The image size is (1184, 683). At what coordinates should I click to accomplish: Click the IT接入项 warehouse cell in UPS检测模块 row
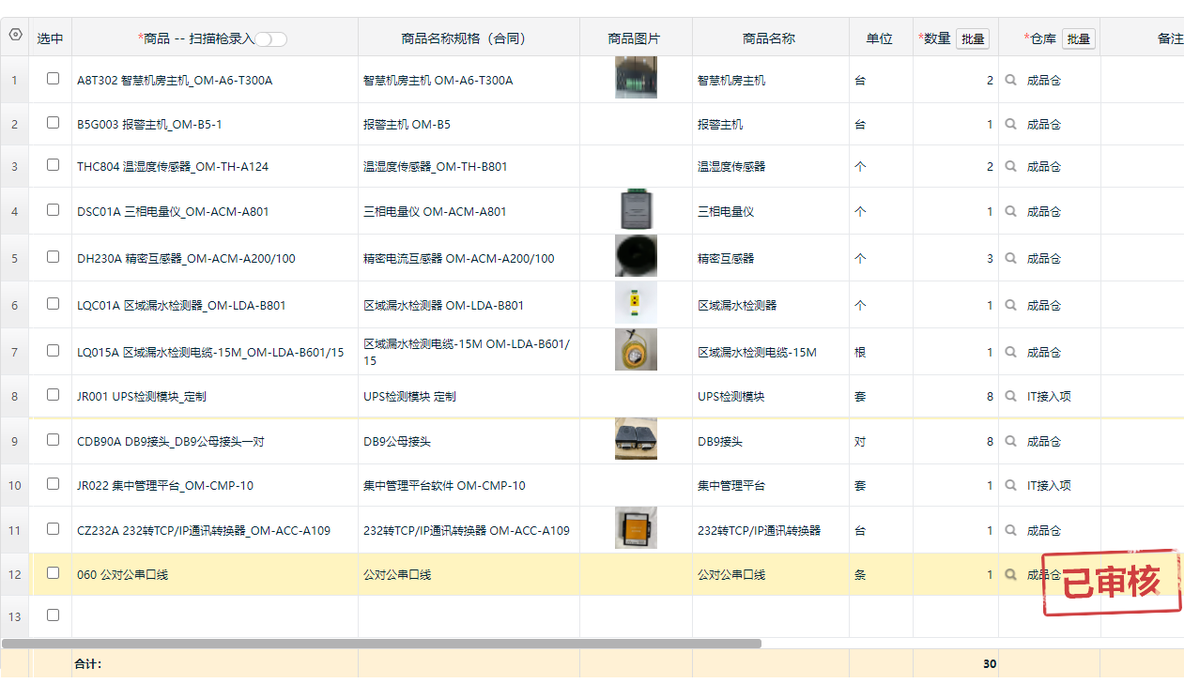1049,397
